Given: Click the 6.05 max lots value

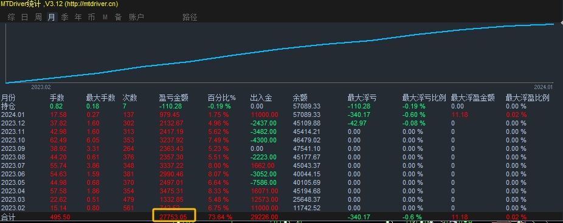Looking at the screenshot, I should click(93, 140).
